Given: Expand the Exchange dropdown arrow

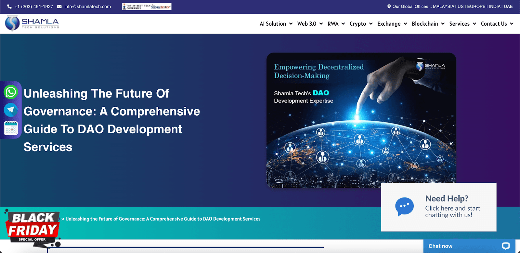Looking at the screenshot, I should tap(405, 24).
